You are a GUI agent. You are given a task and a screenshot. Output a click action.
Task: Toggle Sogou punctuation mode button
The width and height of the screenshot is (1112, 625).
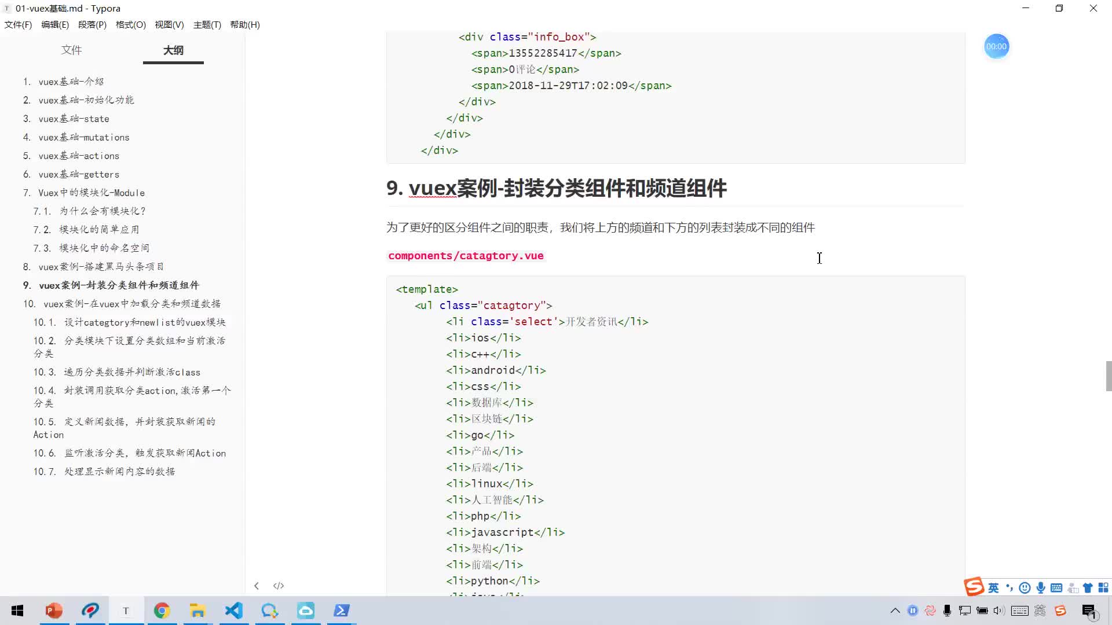click(1009, 588)
